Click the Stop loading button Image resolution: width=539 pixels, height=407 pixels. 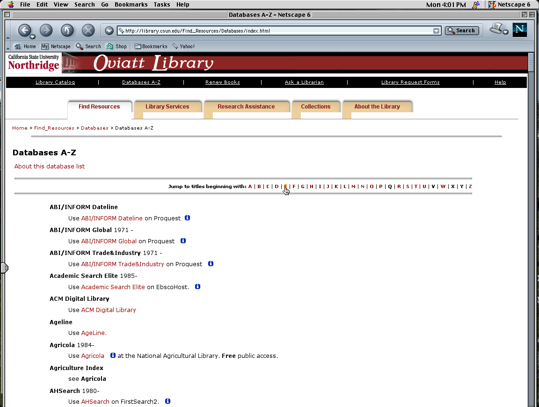point(88,30)
